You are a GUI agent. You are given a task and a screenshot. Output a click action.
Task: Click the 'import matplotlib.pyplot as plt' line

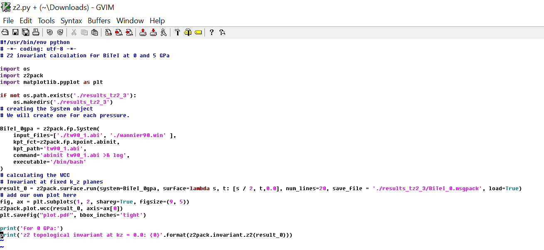tap(52, 82)
